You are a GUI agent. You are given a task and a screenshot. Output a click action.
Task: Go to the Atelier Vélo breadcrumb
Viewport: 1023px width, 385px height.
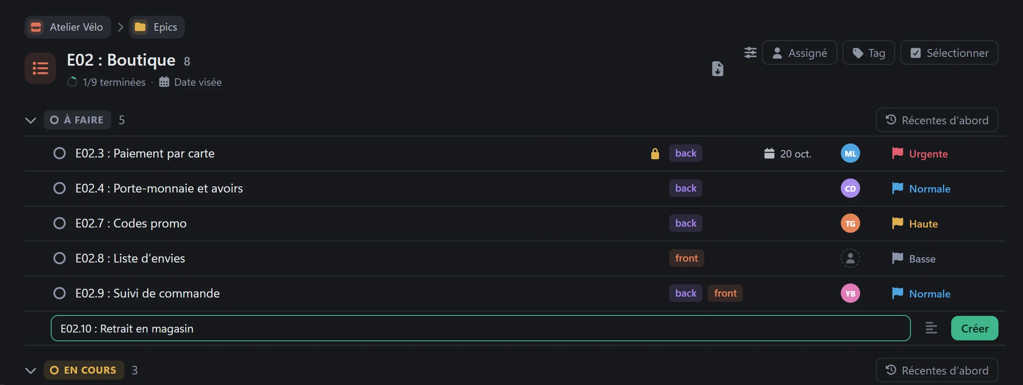[68, 27]
